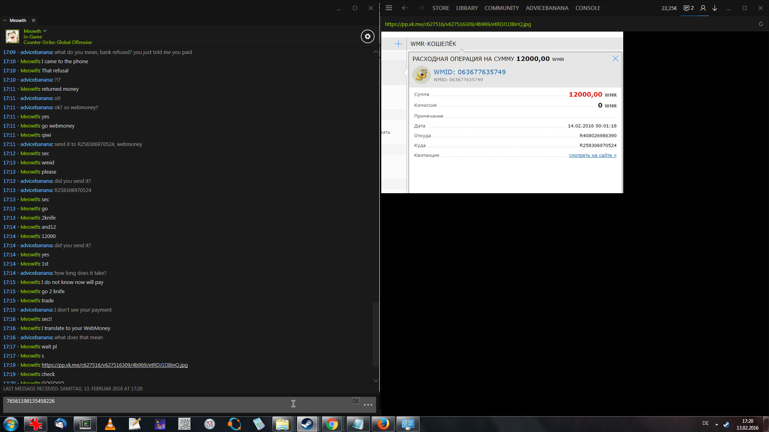Image resolution: width=769 pixels, height=432 pixels.
Task: Open chat options three-dots button
Action: pyautogui.click(x=368, y=405)
